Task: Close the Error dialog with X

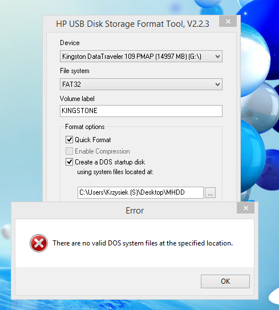Action: pyautogui.click(x=245, y=208)
